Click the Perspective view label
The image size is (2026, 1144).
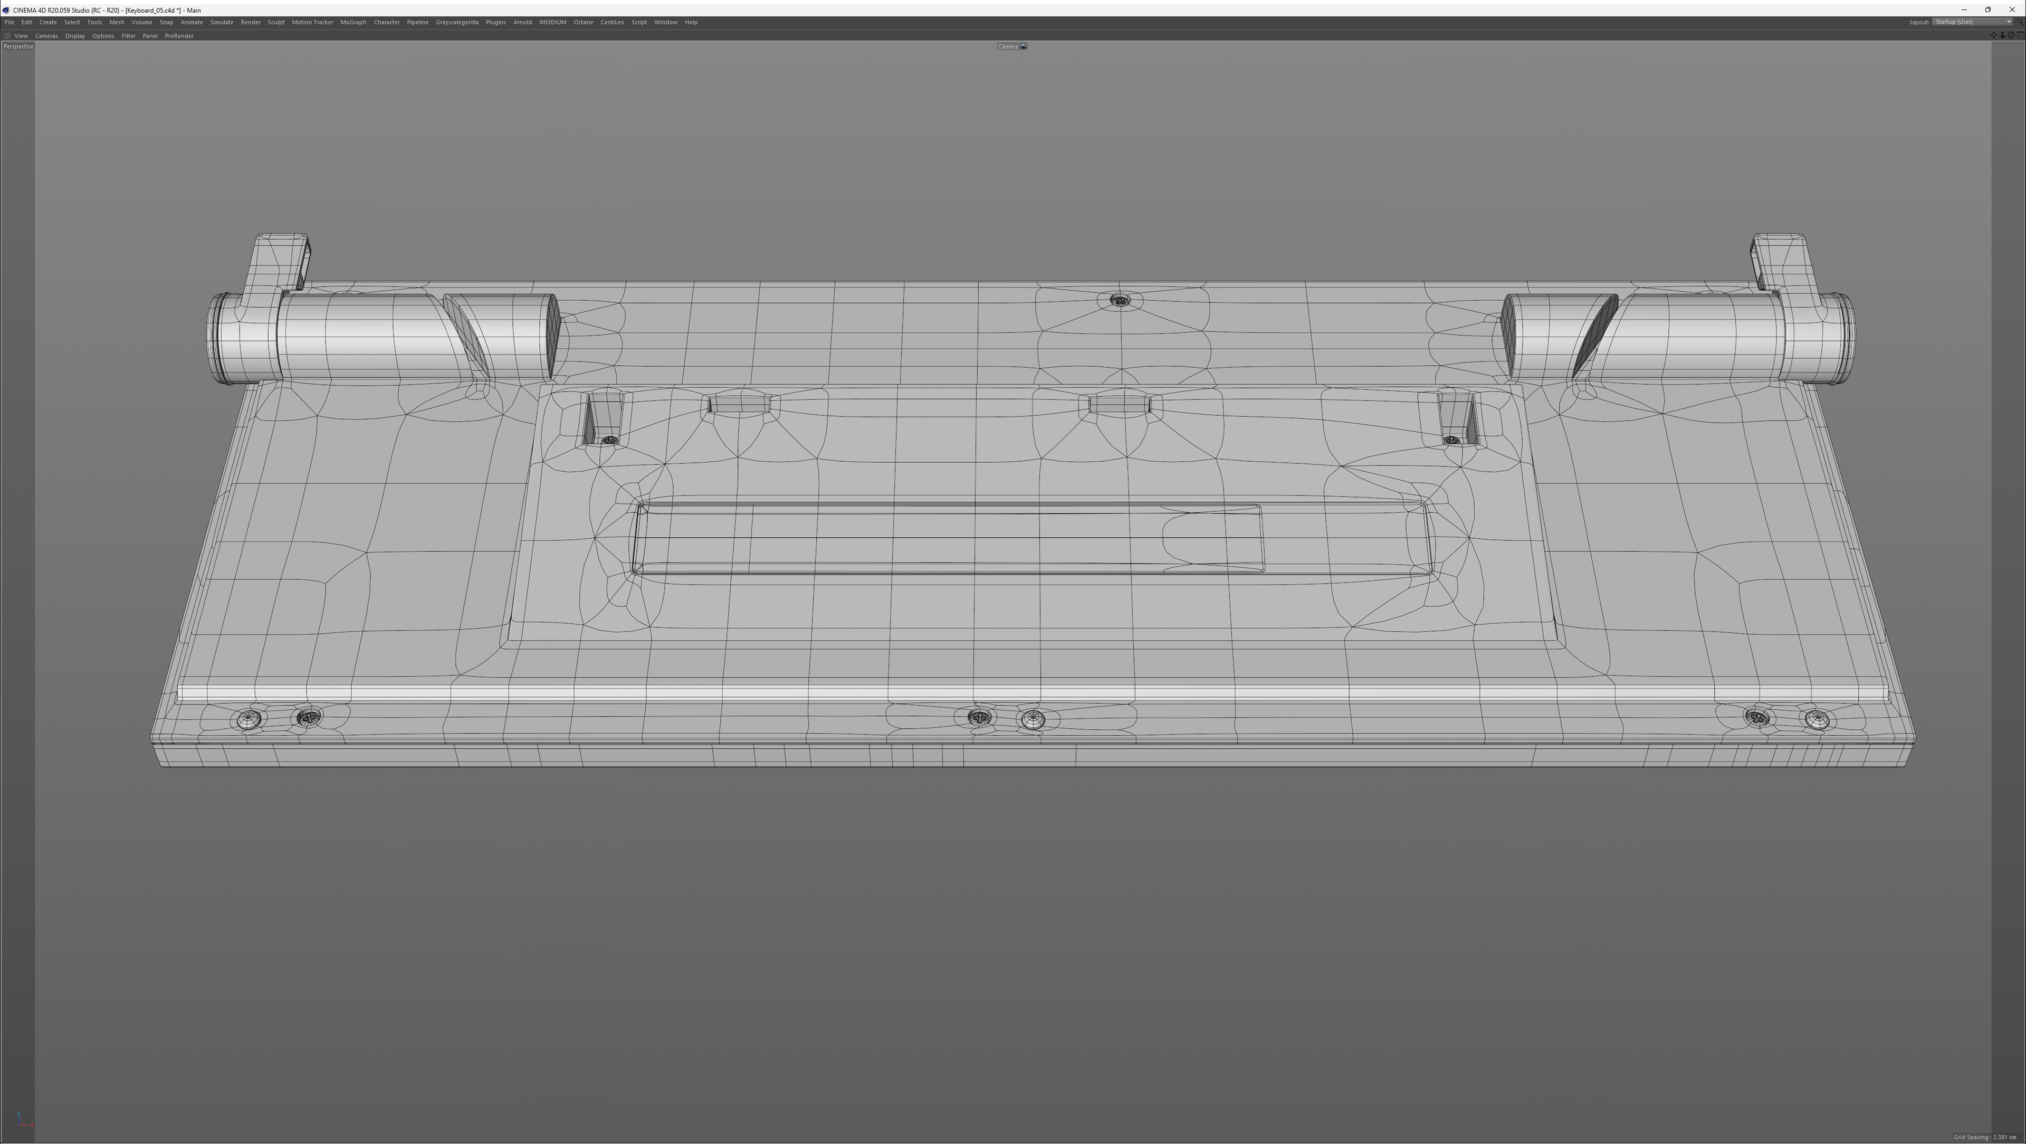18,46
